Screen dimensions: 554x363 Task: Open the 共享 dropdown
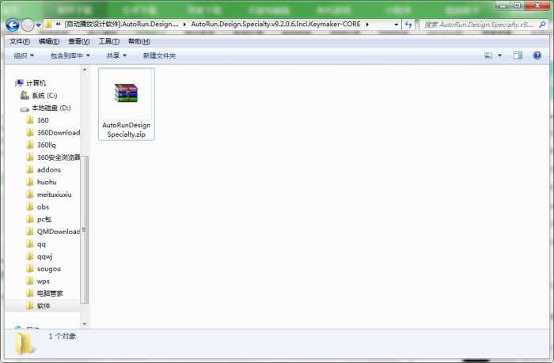click(x=116, y=55)
